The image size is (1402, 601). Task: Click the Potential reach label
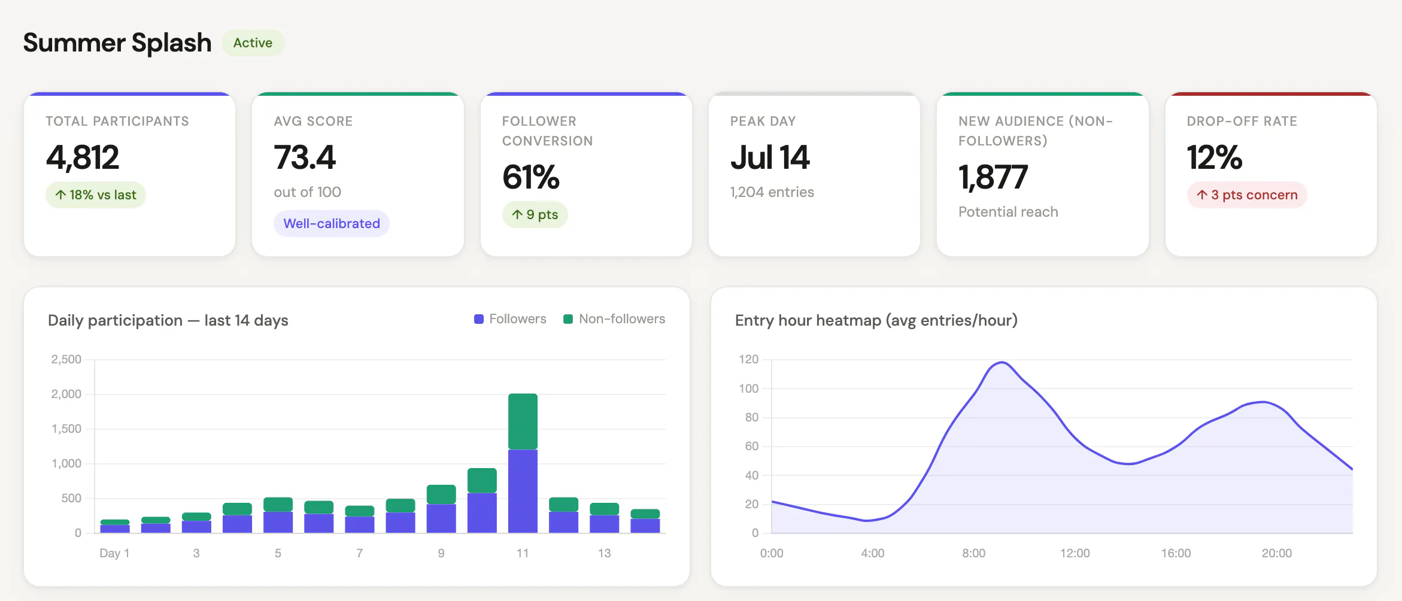(1008, 212)
